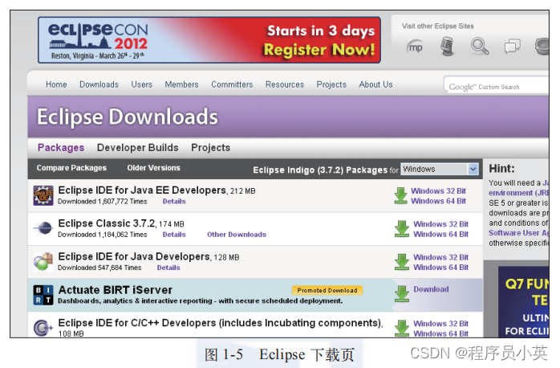Click the magnifying glass site icon
560x368 pixels.
pyautogui.click(x=479, y=47)
